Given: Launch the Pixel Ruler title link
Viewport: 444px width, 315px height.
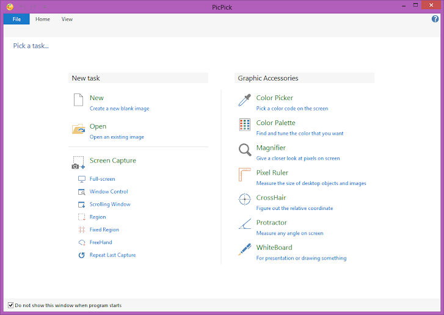Looking at the screenshot, I should [272, 173].
